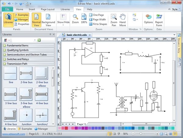Toggle the Examples panel button
The image size is (183, 138).
coord(21,15)
